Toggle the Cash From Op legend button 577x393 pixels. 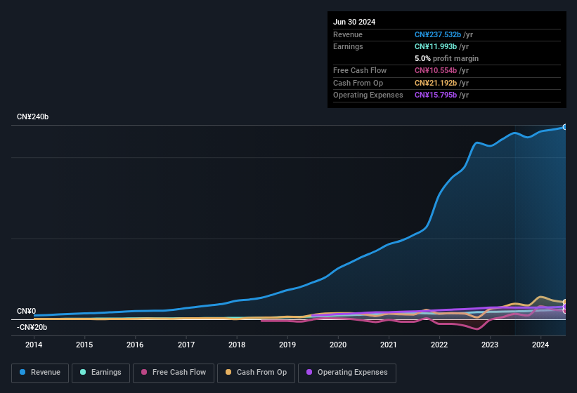(x=256, y=373)
